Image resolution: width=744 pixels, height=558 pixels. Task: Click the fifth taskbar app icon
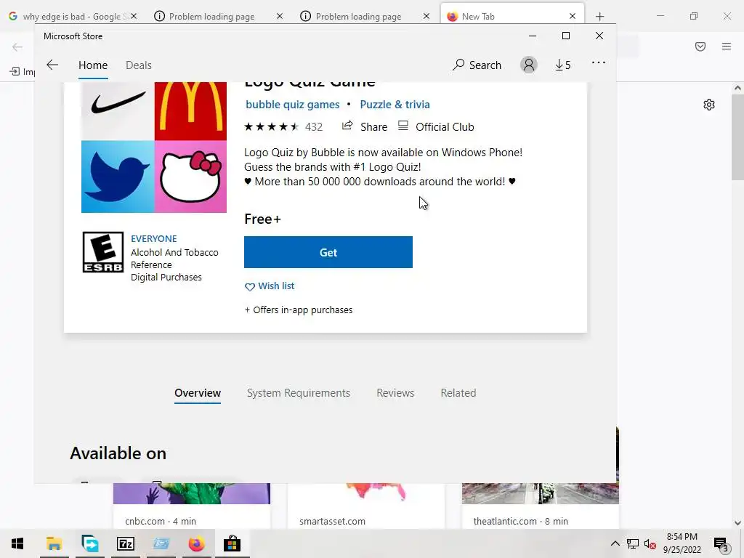[x=196, y=543]
